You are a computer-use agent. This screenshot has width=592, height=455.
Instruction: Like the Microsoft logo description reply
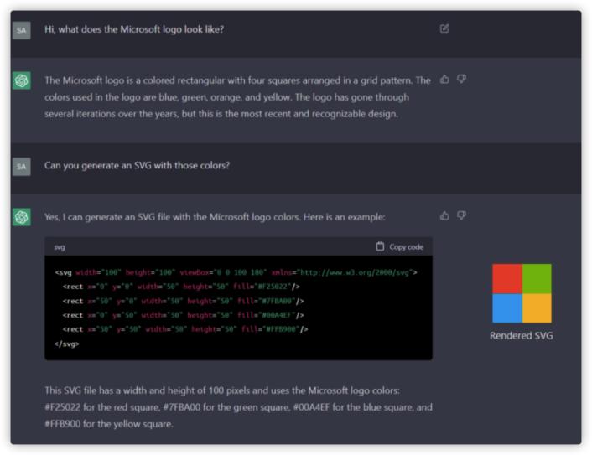pyautogui.click(x=444, y=80)
